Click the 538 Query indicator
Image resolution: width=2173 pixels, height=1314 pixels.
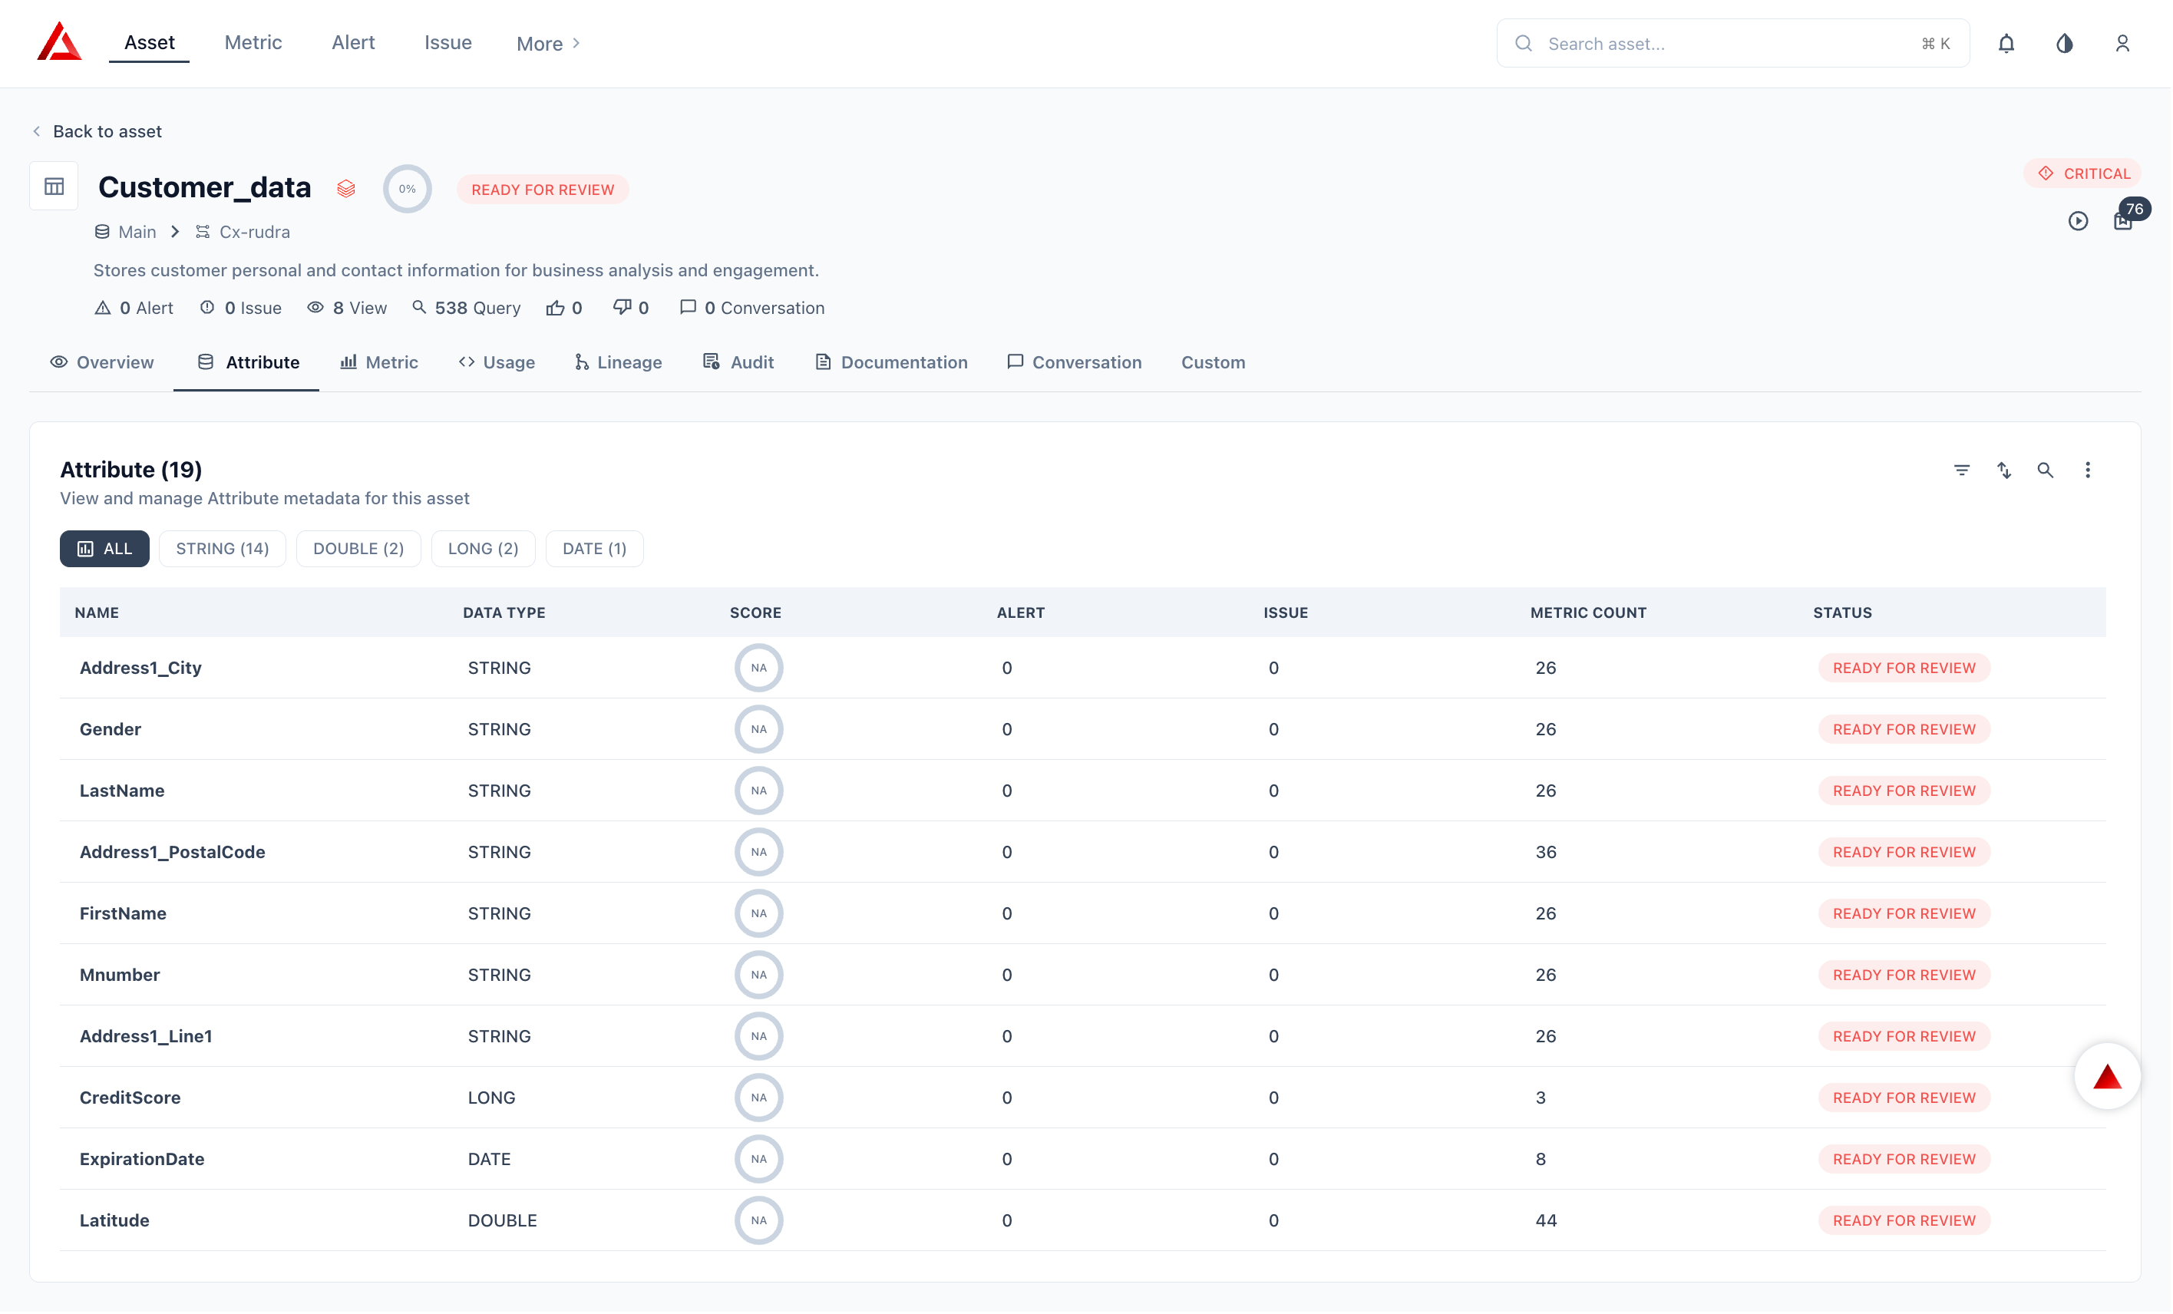467,308
